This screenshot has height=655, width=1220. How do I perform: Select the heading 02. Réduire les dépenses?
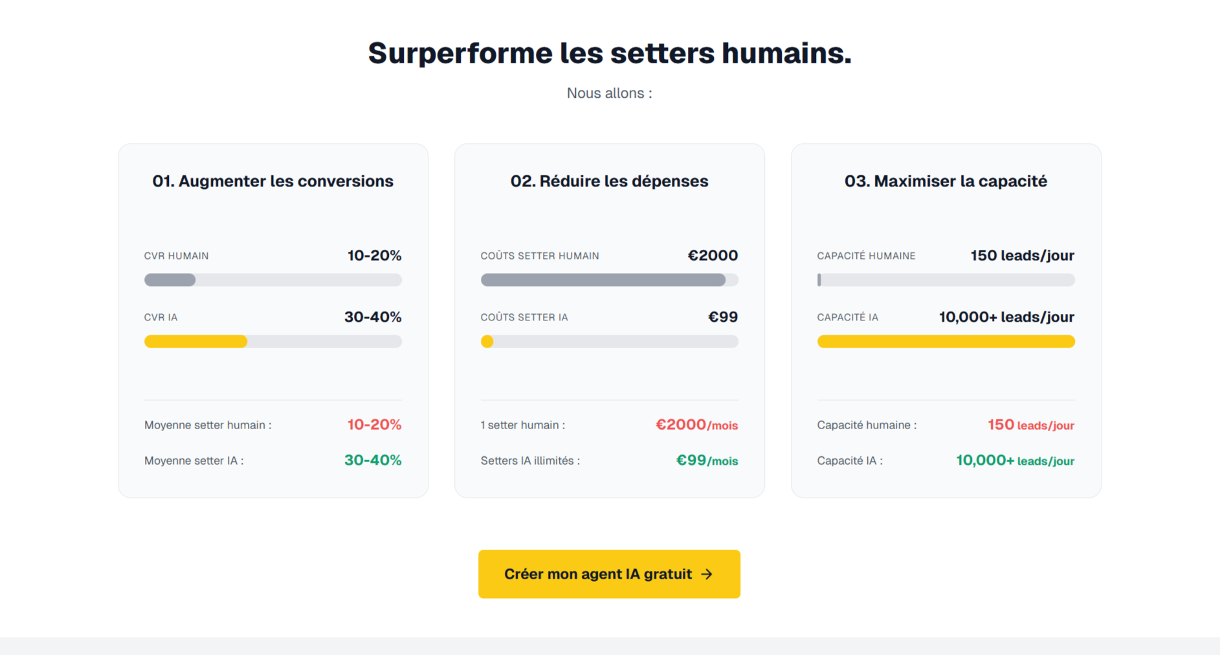click(609, 181)
